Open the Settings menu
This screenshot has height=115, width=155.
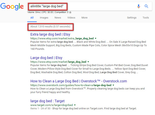132,18
